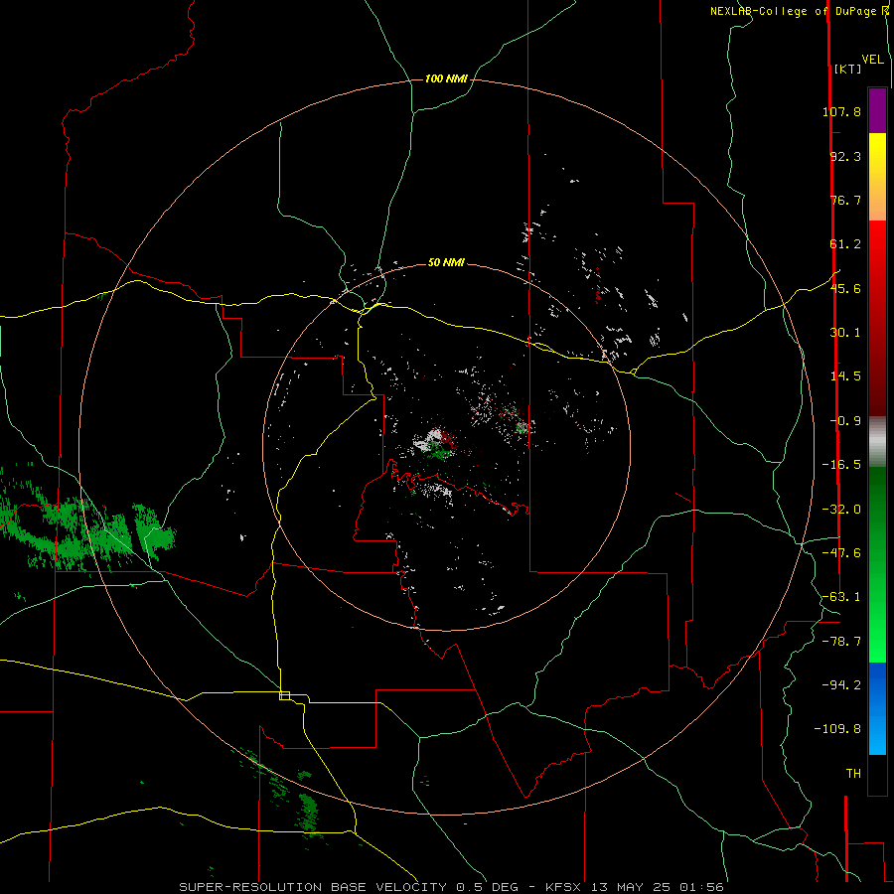This screenshot has width=894, height=894.
Task: Click the -0.9 velocity legend value
Action: (x=845, y=421)
